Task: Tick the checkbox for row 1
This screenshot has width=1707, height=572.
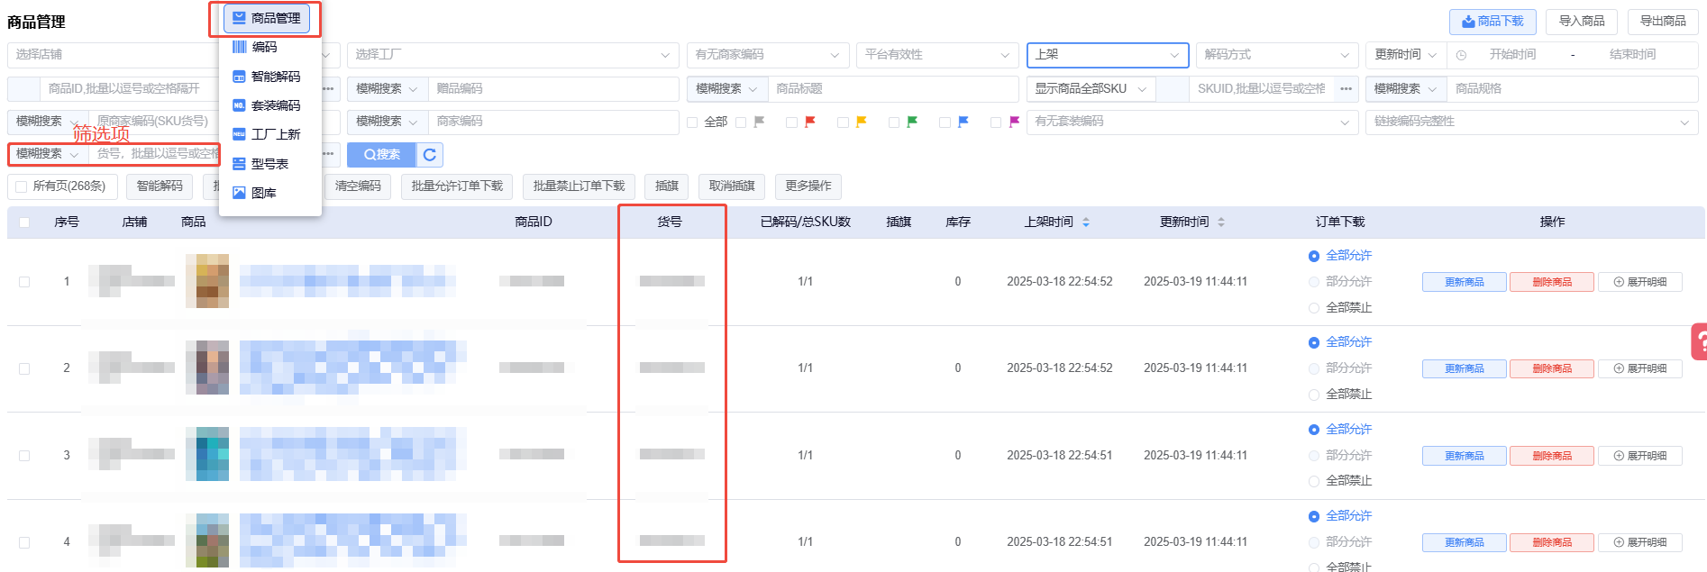Action: pos(24,282)
